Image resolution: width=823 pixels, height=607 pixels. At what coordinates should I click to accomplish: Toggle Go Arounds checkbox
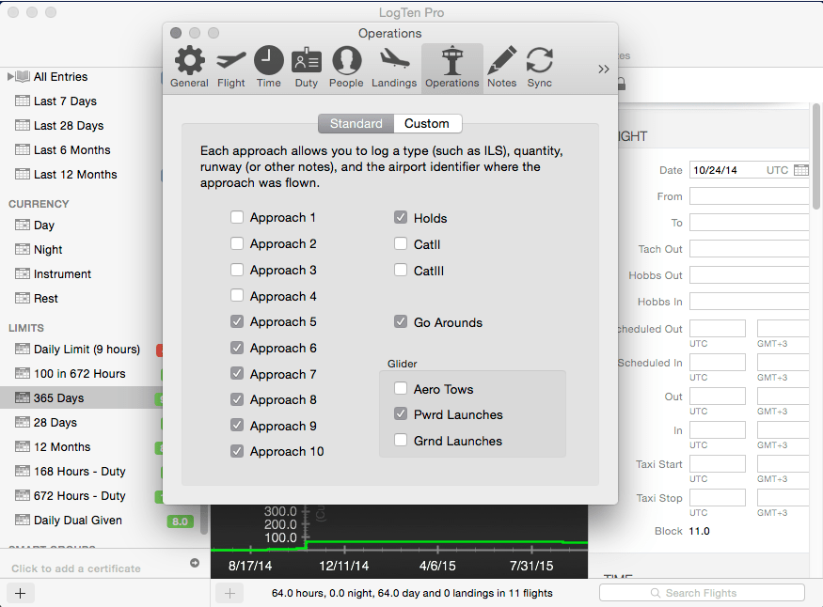[401, 322]
